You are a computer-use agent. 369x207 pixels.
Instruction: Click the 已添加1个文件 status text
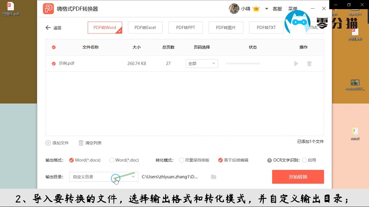click(x=310, y=142)
